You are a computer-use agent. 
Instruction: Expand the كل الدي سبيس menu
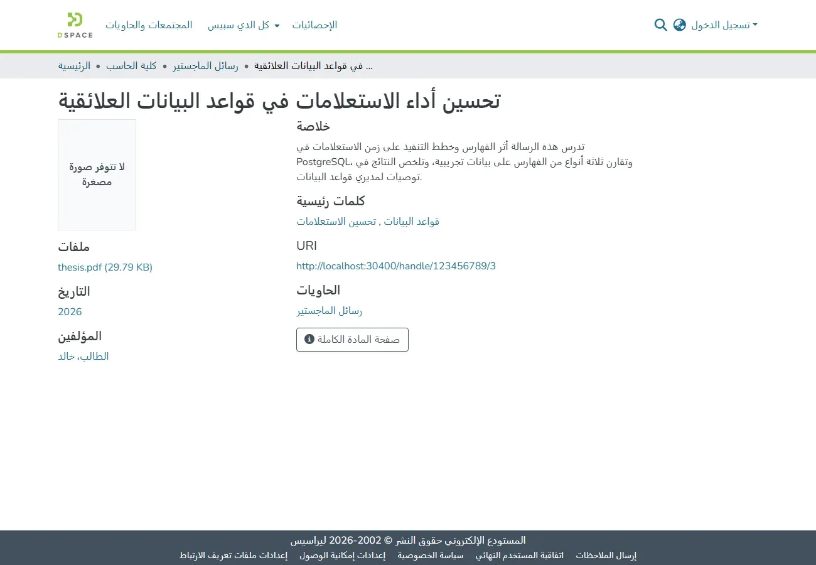coord(244,25)
